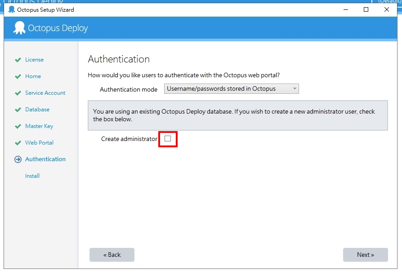This screenshot has height=273, width=402.
Task: Click the Next button
Action: coord(365,255)
